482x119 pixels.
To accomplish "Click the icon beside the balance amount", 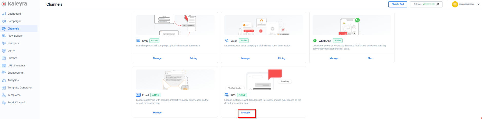I will [438, 4].
